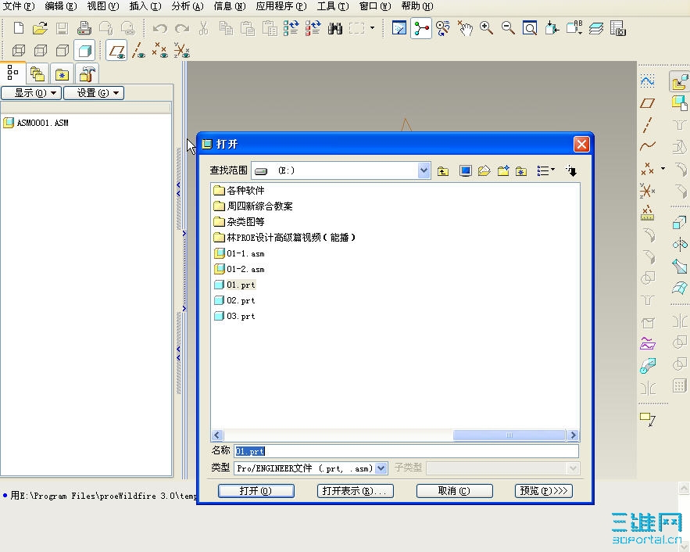The image size is (690, 552).
Task: Select Wireframe display icon
Action: [19, 51]
